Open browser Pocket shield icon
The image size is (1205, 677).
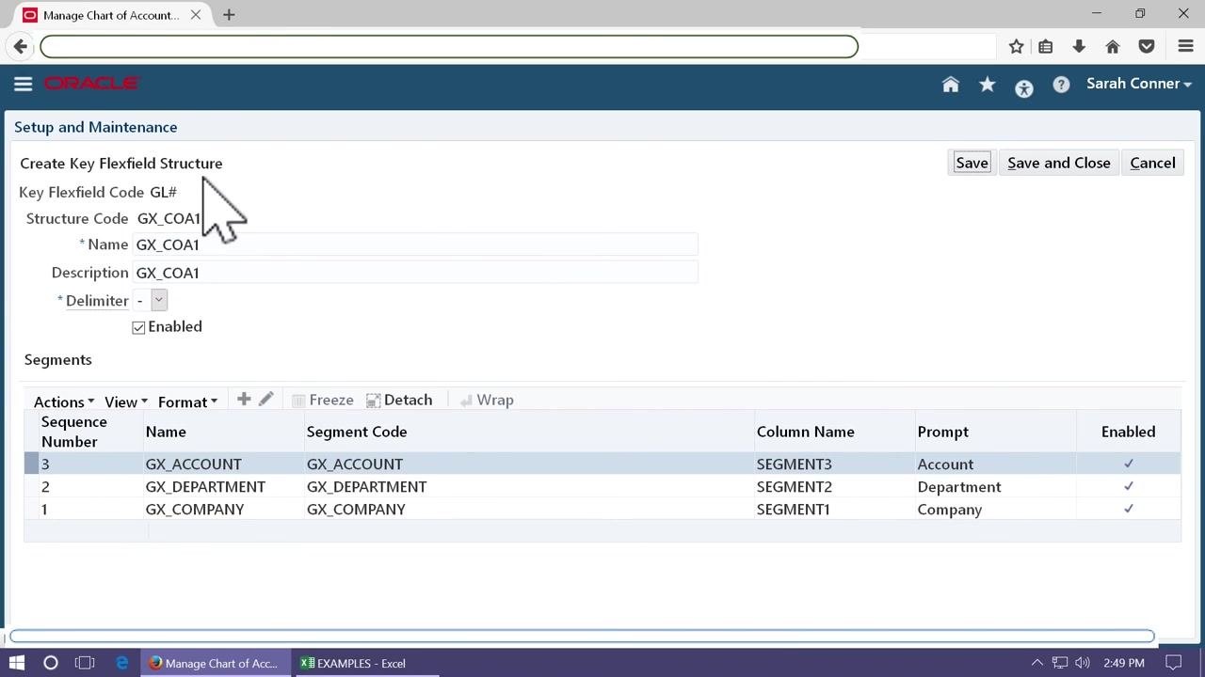pyautogui.click(x=1147, y=46)
